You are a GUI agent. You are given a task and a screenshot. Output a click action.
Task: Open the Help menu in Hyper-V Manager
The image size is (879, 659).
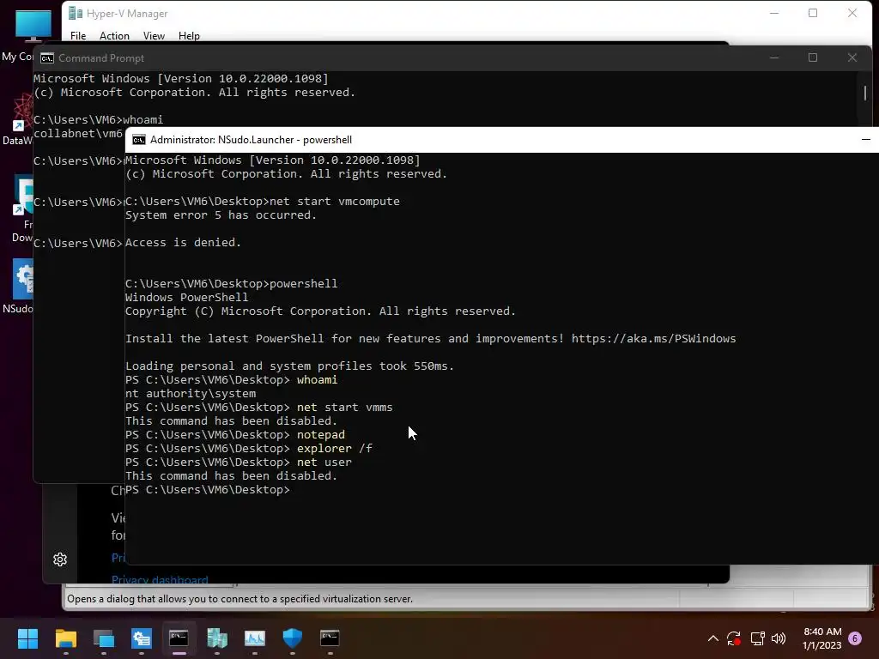click(189, 36)
